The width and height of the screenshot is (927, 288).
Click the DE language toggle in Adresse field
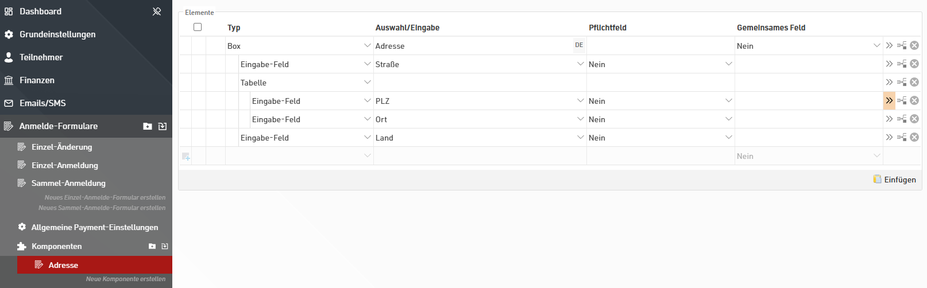click(x=579, y=45)
